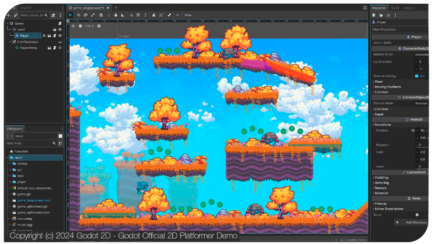Select the Select Mode arrow tool
Viewport: 432px width, 244px height.
click(70, 15)
